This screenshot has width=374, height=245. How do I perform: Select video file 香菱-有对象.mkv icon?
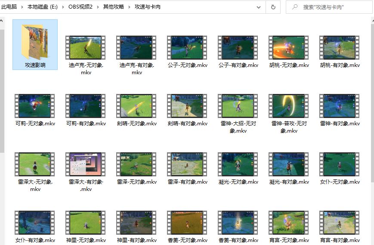(x=238, y=223)
